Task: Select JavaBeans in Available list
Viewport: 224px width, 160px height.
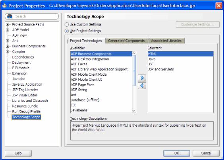Action: pyautogui.click(x=101, y=110)
